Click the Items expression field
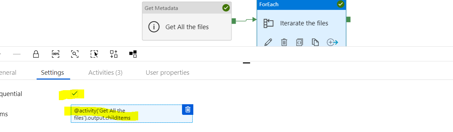Image resolution: width=453 pixels, height=132 pixels. pos(132,114)
